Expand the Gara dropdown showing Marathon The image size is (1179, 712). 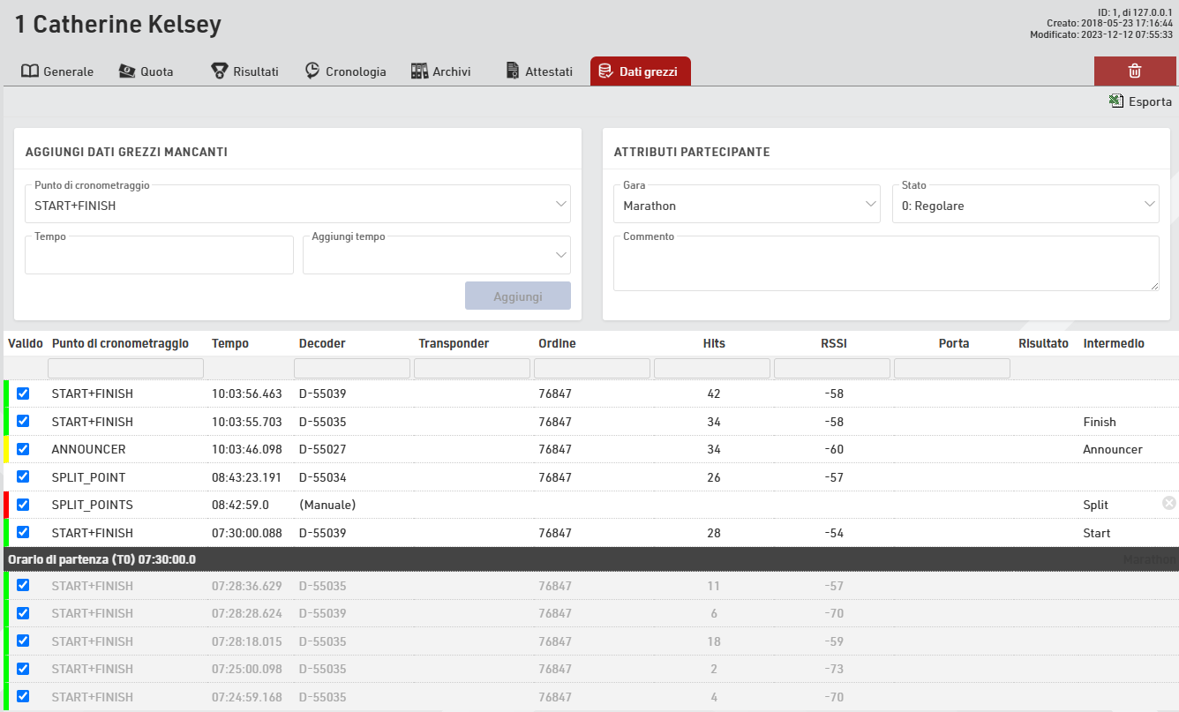(x=746, y=205)
